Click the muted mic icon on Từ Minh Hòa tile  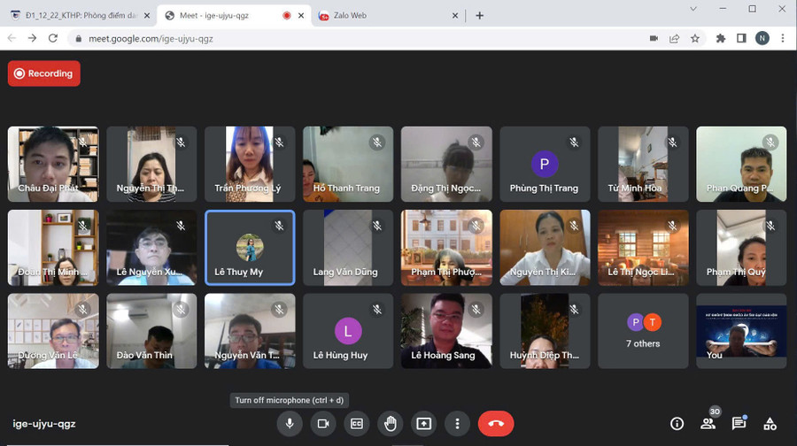pos(672,142)
